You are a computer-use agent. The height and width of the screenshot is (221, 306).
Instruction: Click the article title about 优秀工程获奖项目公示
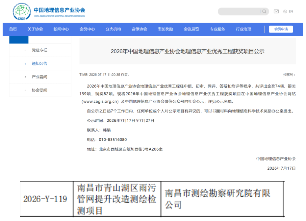pyautogui.click(x=188, y=51)
